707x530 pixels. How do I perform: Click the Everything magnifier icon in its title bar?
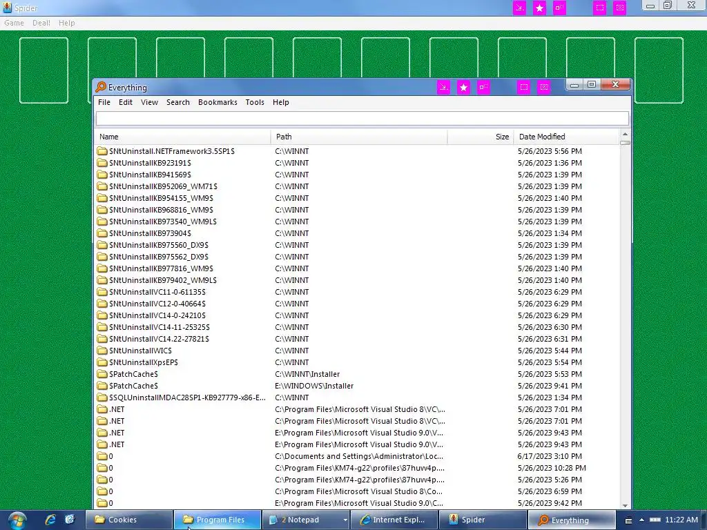coord(101,87)
